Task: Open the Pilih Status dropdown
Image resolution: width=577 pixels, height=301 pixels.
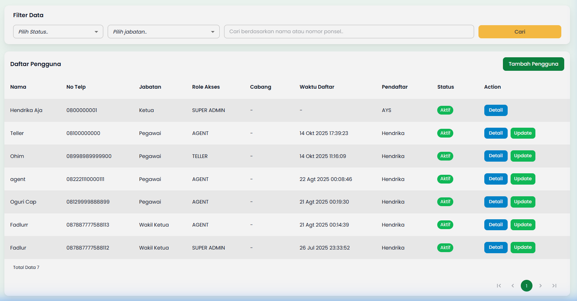Action: (58, 32)
